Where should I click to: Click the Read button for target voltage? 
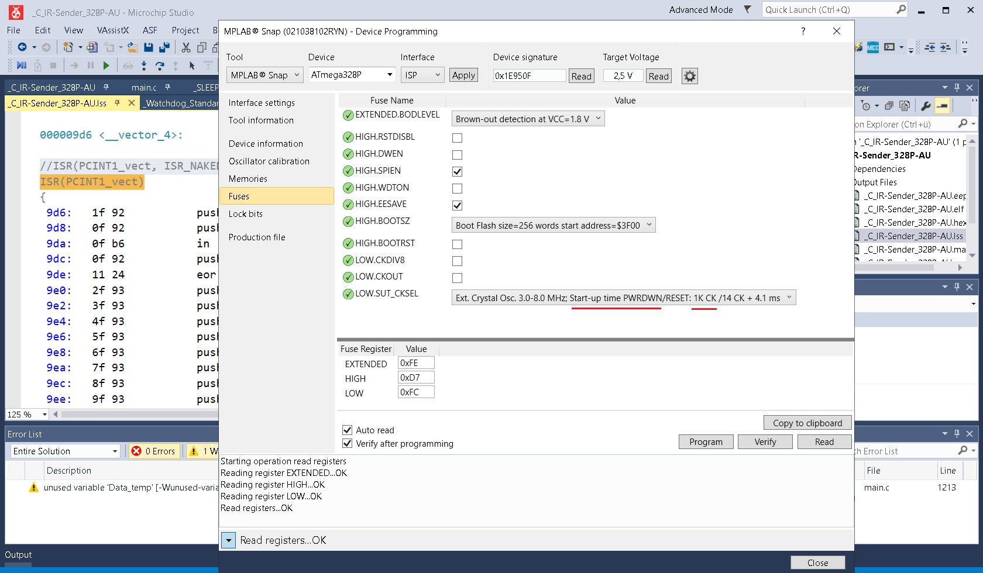659,76
